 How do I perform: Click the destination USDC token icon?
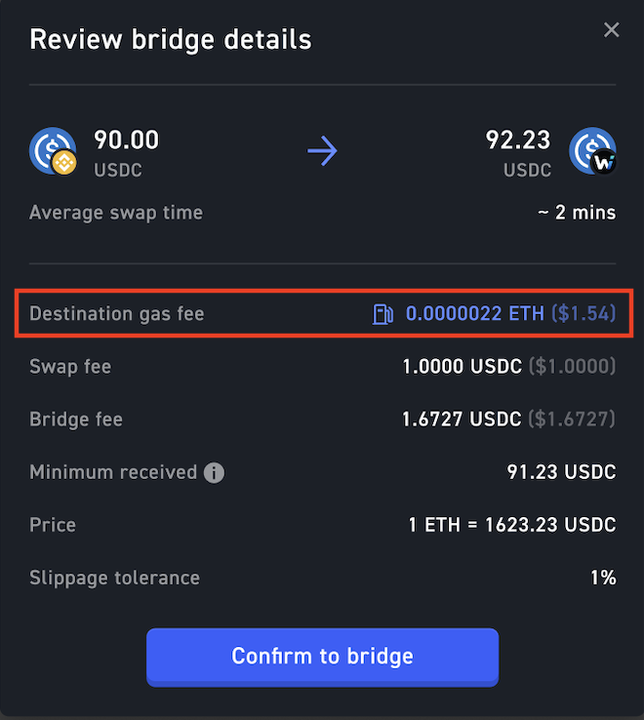point(593,151)
